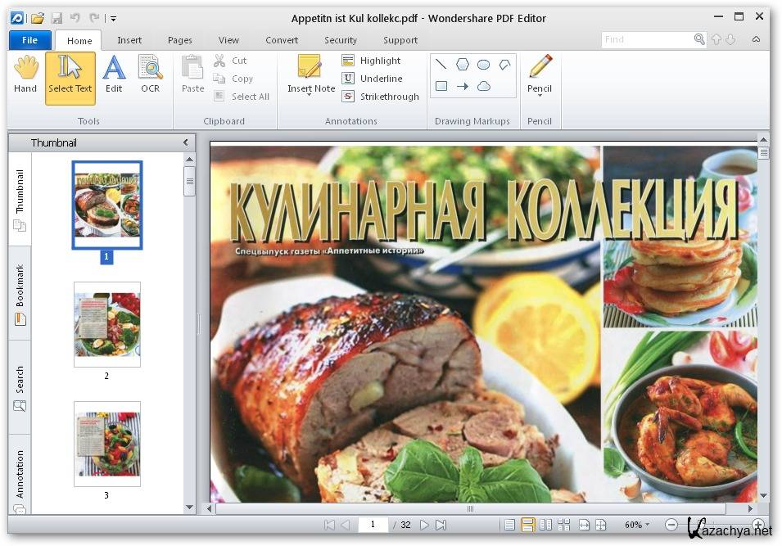Click the page 2 thumbnail
The width and height of the screenshot is (782, 546).
pos(106,324)
